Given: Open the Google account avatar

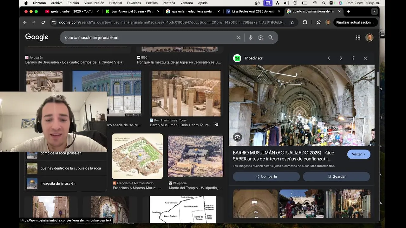Looking at the screenshot, I should tap(369, 37).
